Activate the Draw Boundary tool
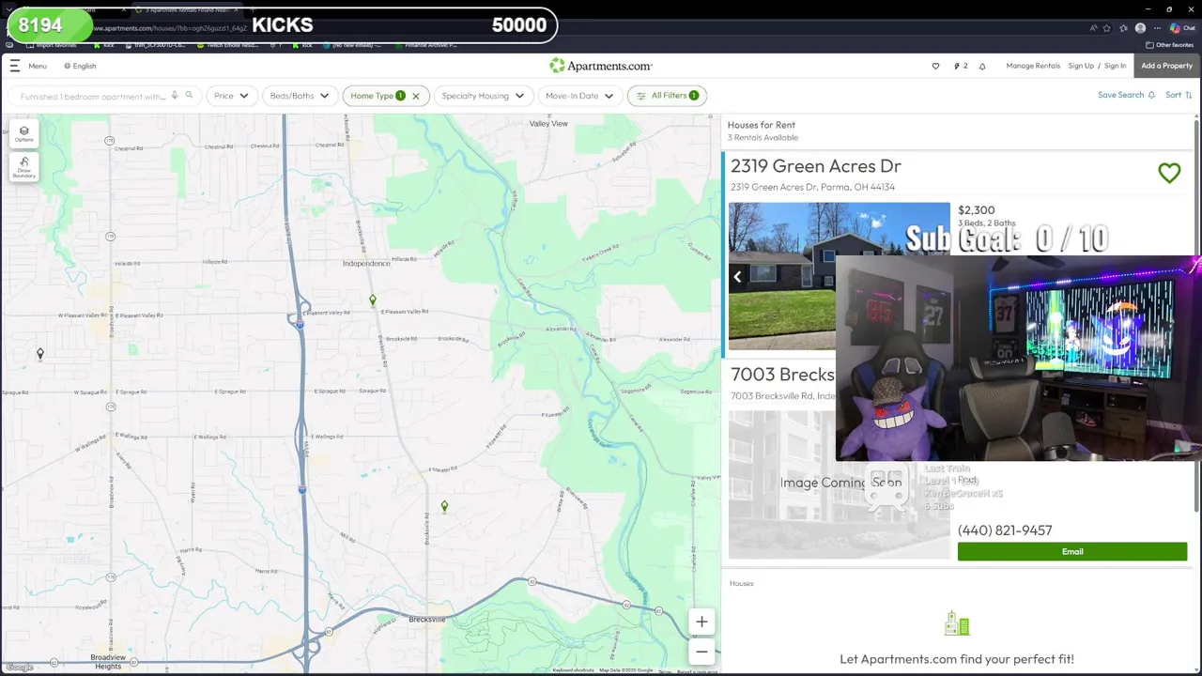Screen dimensions: 1202x676 23,167
